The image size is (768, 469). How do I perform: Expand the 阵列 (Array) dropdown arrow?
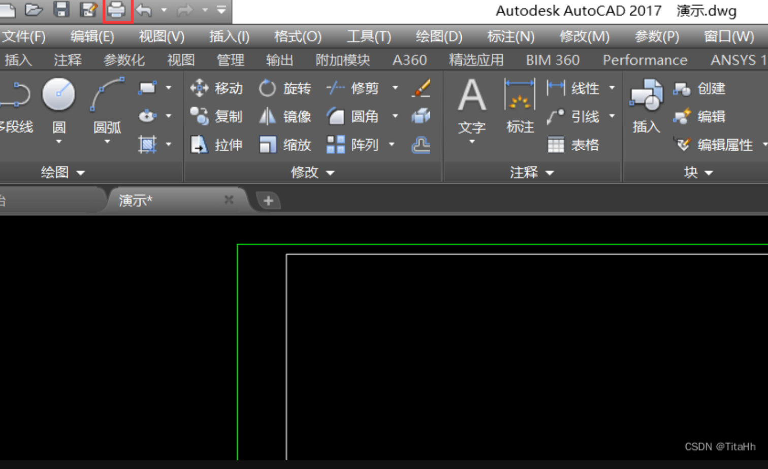392,145
